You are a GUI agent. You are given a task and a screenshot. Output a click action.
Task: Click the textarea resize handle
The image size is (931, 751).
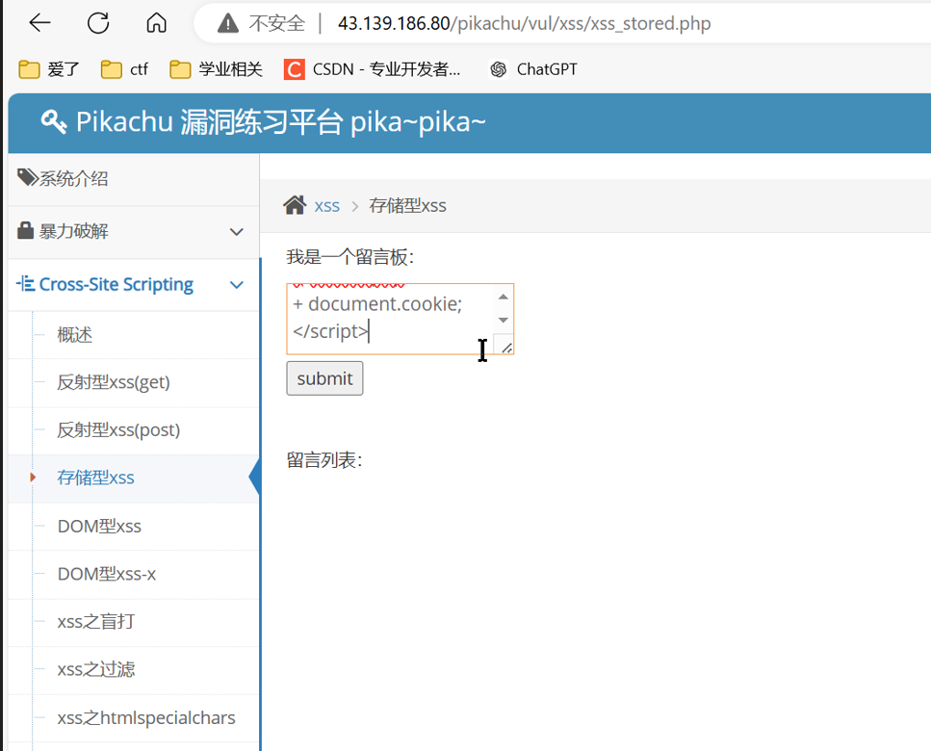[505, 346]
